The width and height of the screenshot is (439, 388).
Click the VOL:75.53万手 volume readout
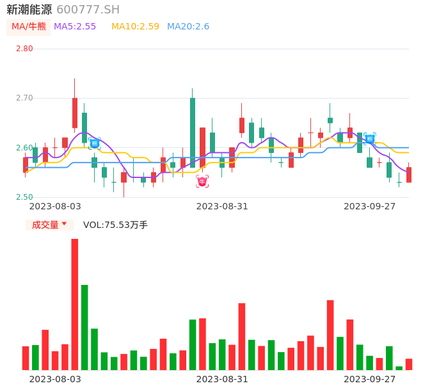115,225
